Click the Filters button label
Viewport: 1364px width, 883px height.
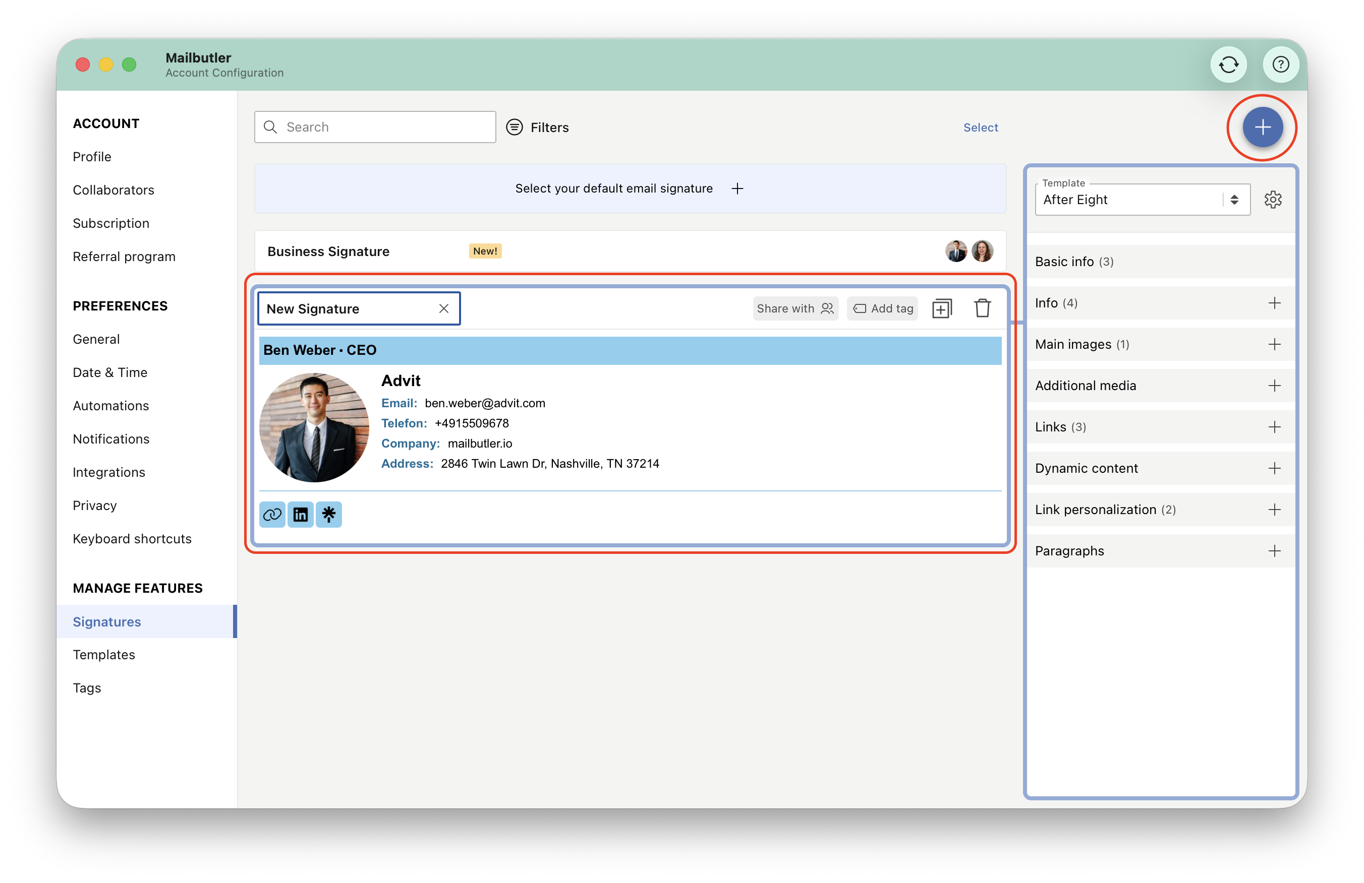[x=549, y=127]
